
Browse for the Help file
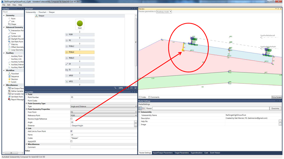coord(280,121)
